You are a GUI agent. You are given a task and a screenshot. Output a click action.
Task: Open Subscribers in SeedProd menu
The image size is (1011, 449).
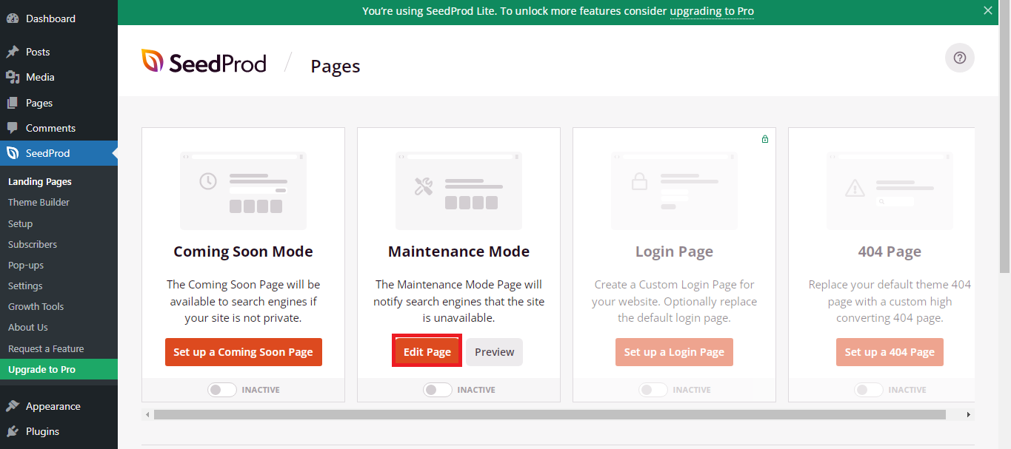pos(33,244)
